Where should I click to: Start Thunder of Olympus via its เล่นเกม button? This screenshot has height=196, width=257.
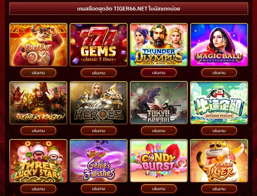[159, 73]
